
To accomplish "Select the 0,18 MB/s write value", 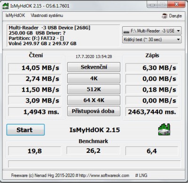I will (152, 90).
